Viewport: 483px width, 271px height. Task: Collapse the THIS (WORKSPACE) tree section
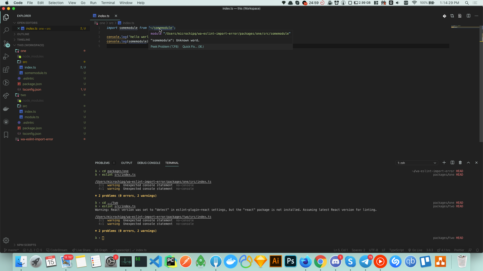30,45
